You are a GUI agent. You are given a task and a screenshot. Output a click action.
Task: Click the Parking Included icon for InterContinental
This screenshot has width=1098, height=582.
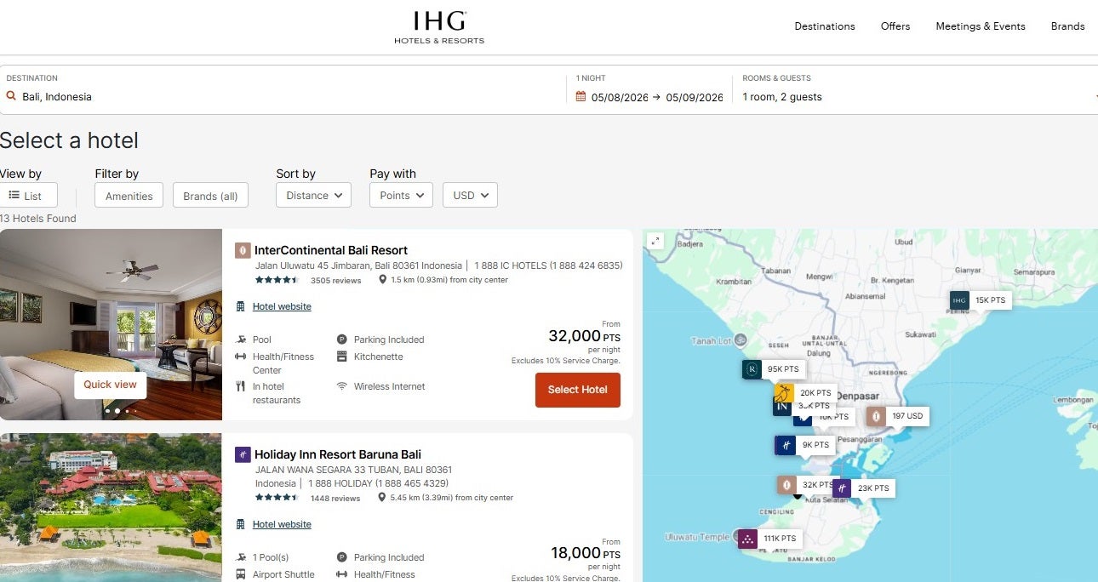[x=342, y=339]
